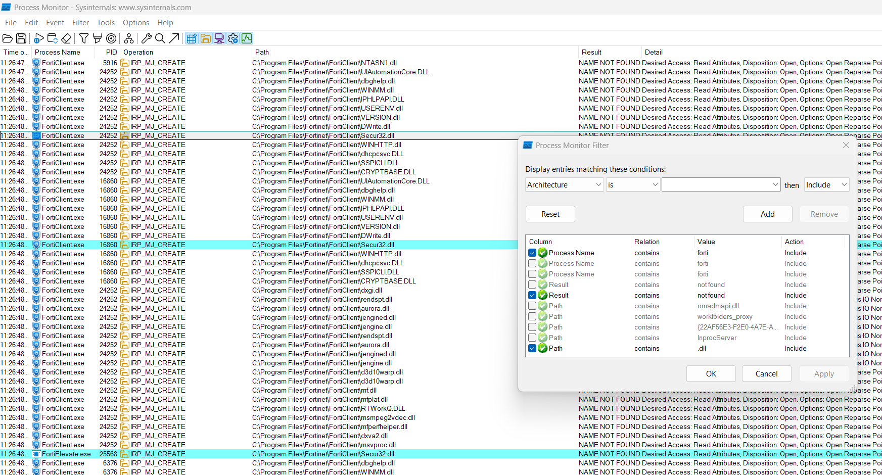Close the Process Monitor Filter dialog
The image size is (882, 475).
click(x=846, y=146)
